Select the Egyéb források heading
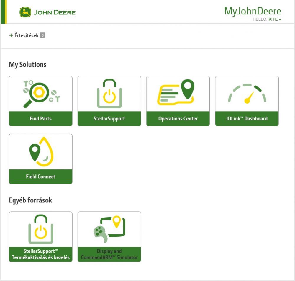295x281 pixels. point(30,200)
